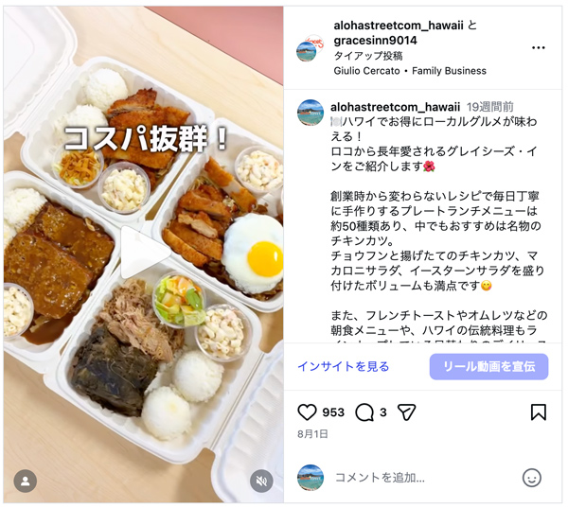The width and height of the screenshot is (568, 508).
Task: Unmute the reel with the speaker icon
Action: pos(261,482)
